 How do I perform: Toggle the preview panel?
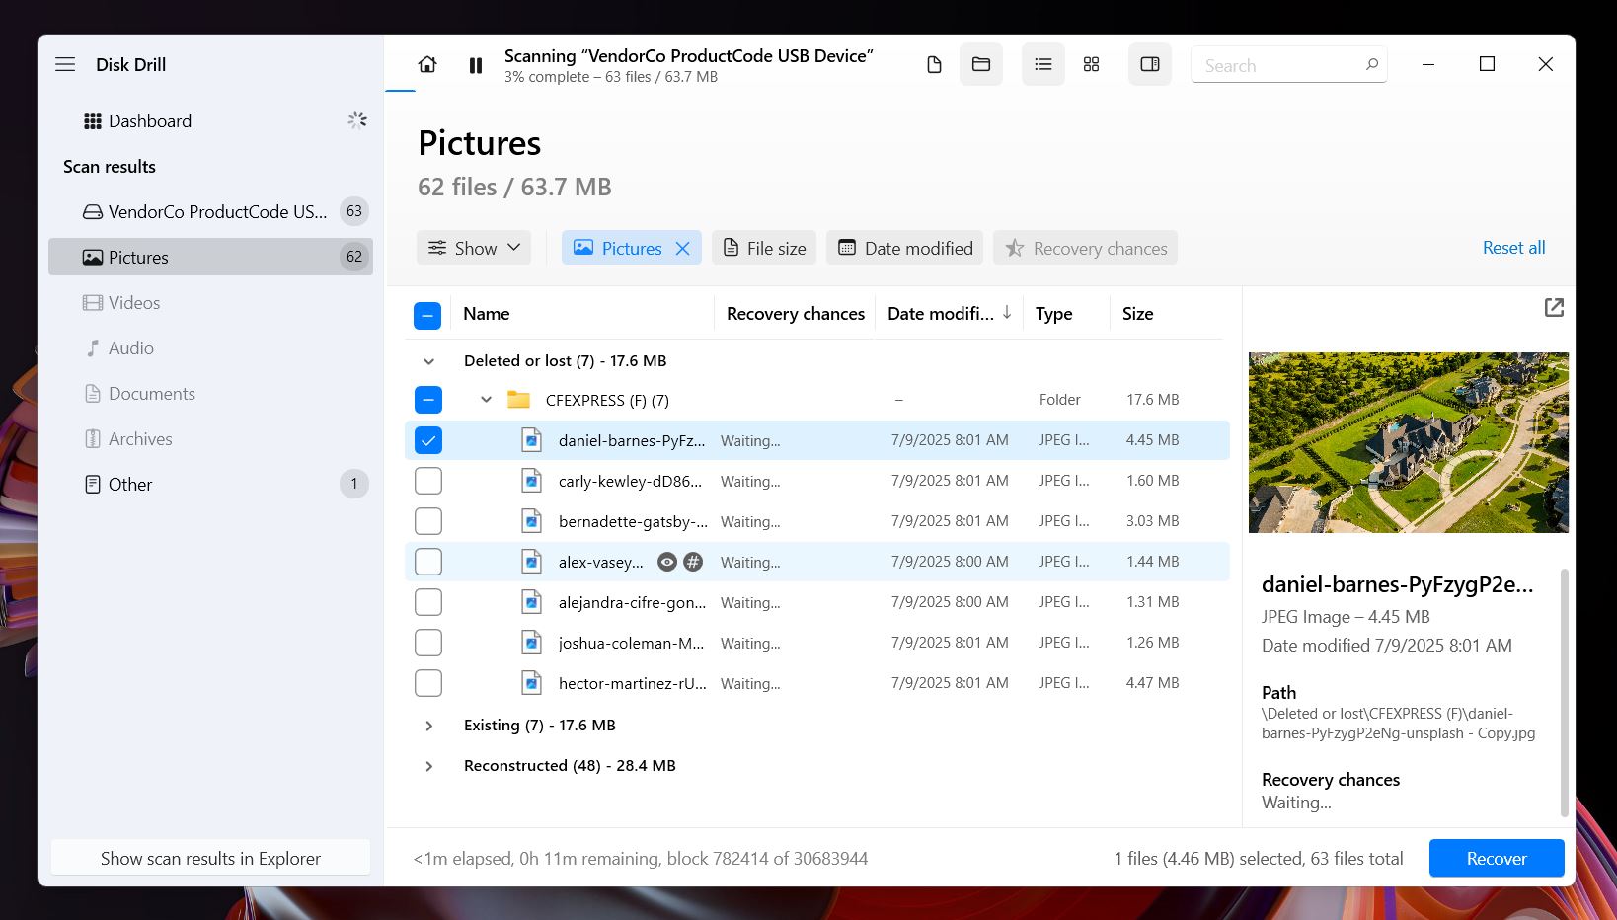tap(1150, 64)
